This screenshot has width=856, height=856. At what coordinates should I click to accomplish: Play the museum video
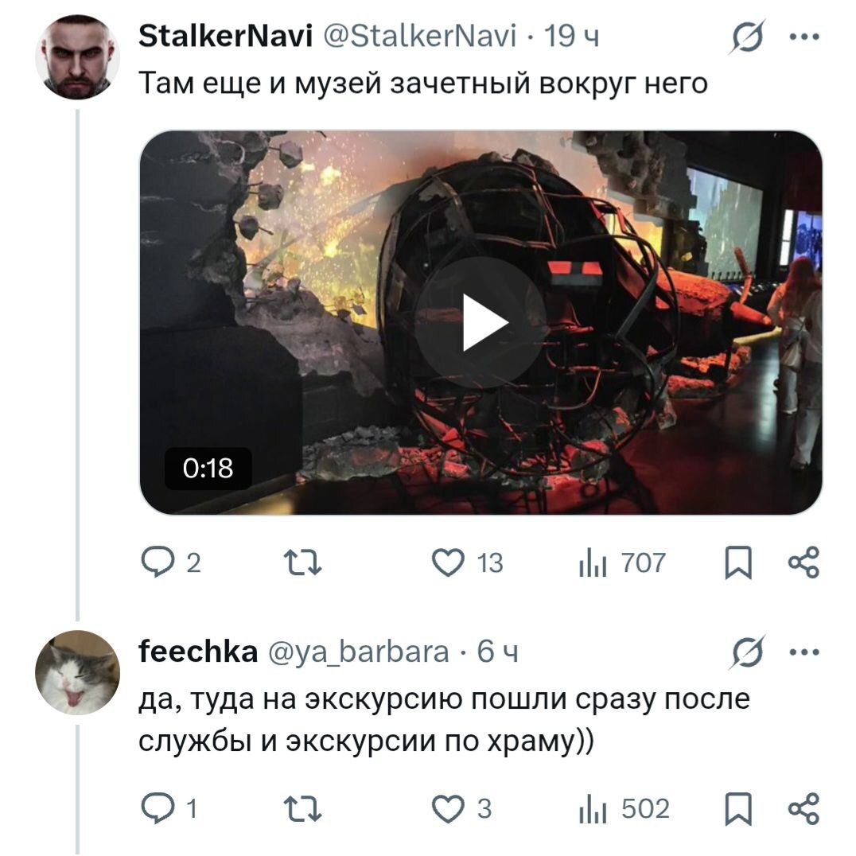tap(481, 322)
